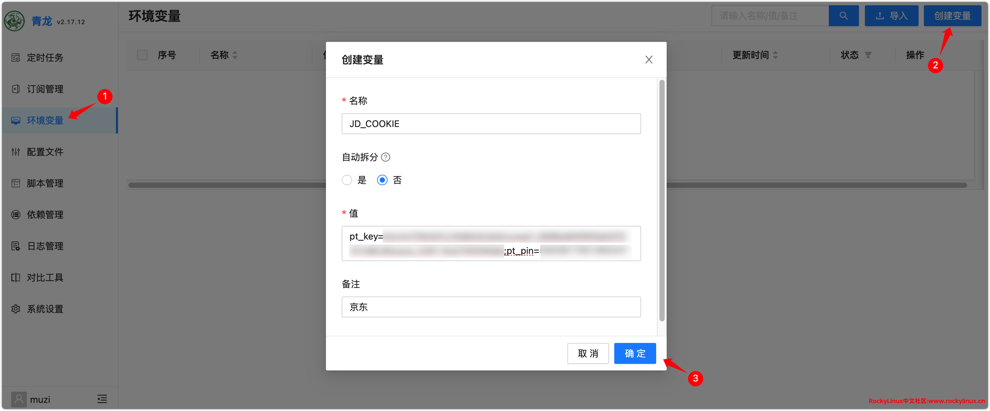Collapse sidebar using the menu-fold icon
The image size is (990, 411).
pyautogui.click(x=102, y=399)
